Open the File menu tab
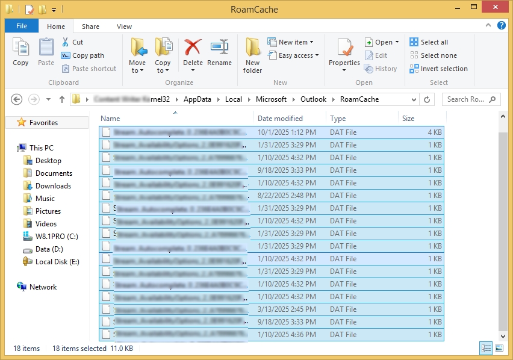Screen dimensions: 513x360 click(x=22, y=26)
